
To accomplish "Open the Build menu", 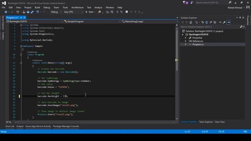I will [x=37, y=7].
